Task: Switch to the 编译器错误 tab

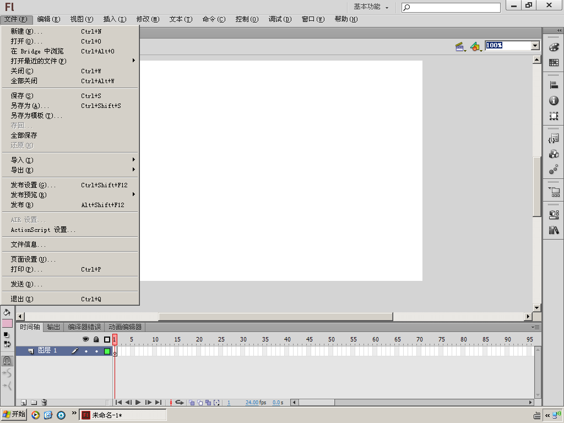Action: (x=84, y=327)
